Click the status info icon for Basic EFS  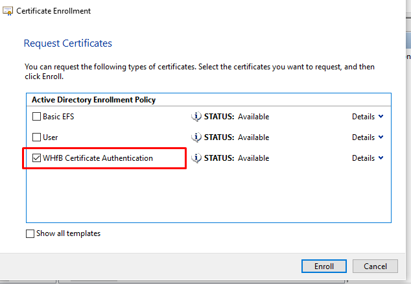point(196,117)
